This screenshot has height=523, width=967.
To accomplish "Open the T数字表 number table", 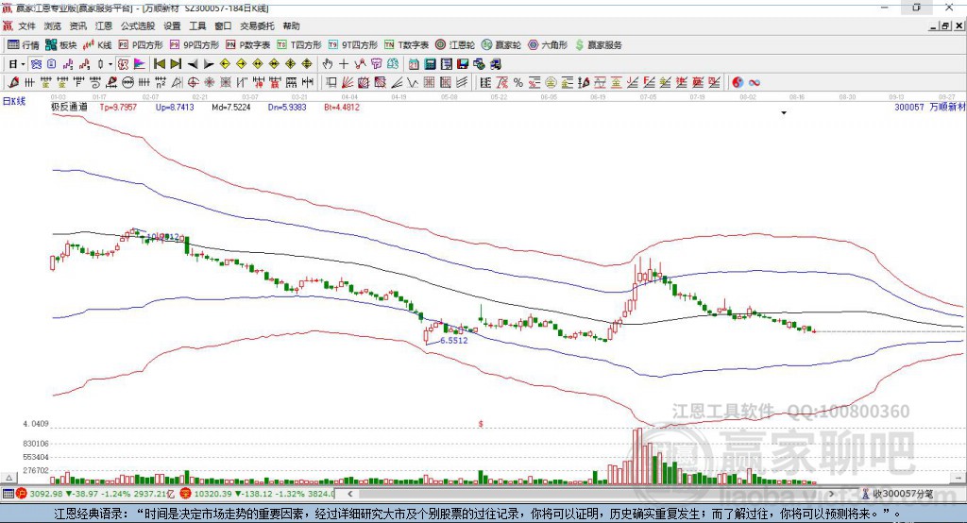I will (x=406, y=45).
